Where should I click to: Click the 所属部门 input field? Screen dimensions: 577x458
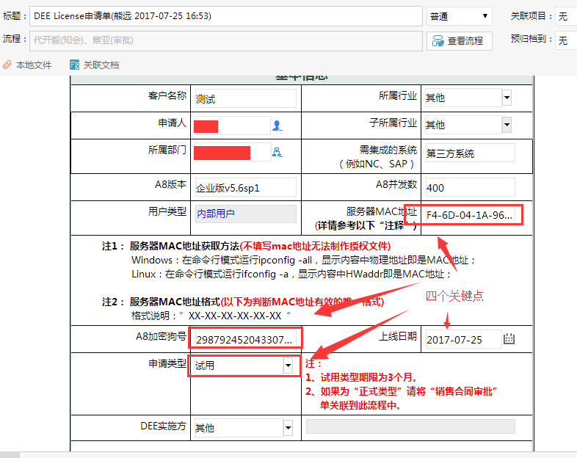tap(233, 152)
